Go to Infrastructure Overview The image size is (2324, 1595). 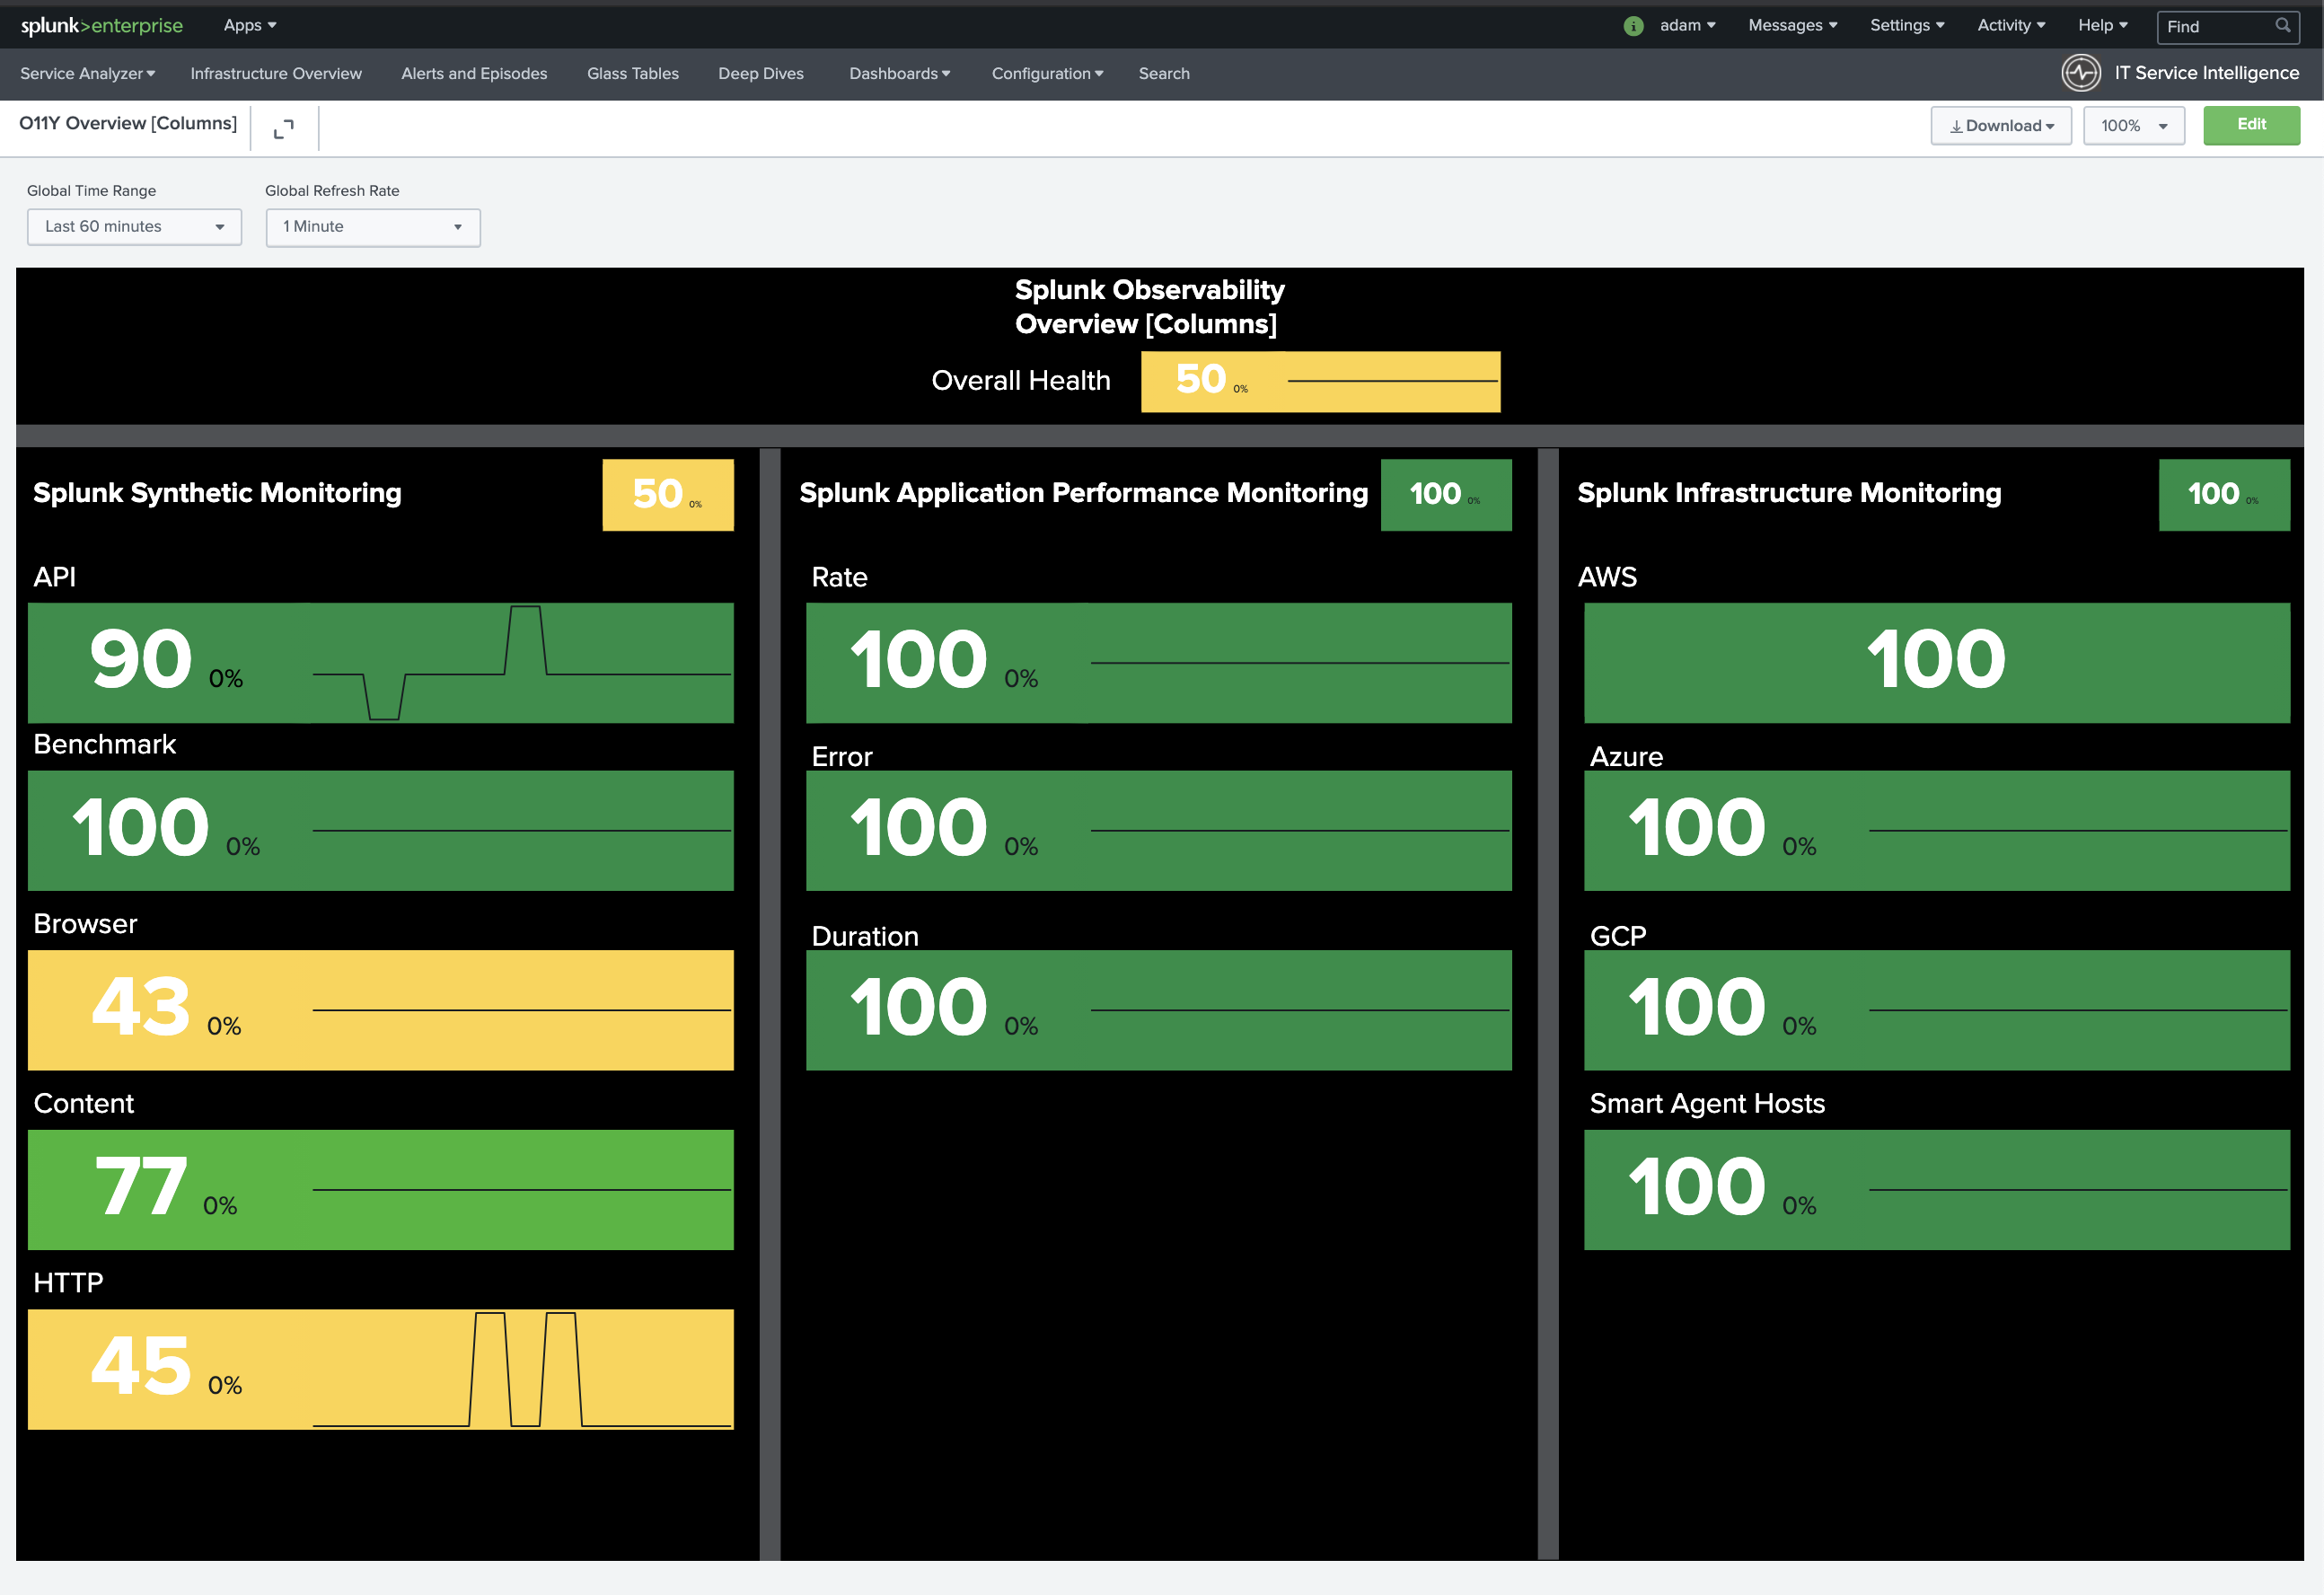tap(276, 74)
